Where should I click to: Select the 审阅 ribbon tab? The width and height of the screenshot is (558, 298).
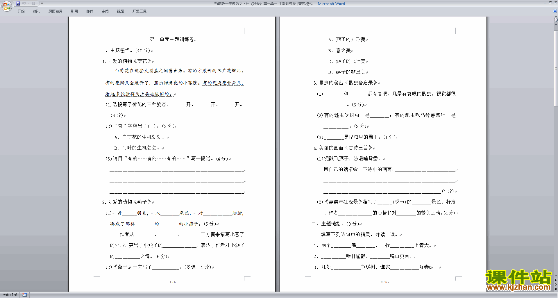105,11
